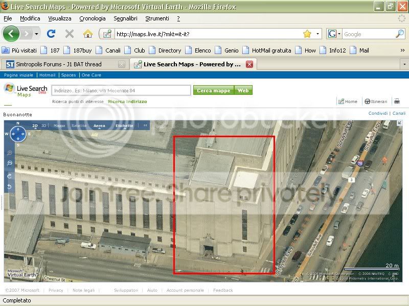Click the search magnifier icon
Viewport: 409px width, 306px height.
[400, 34]
